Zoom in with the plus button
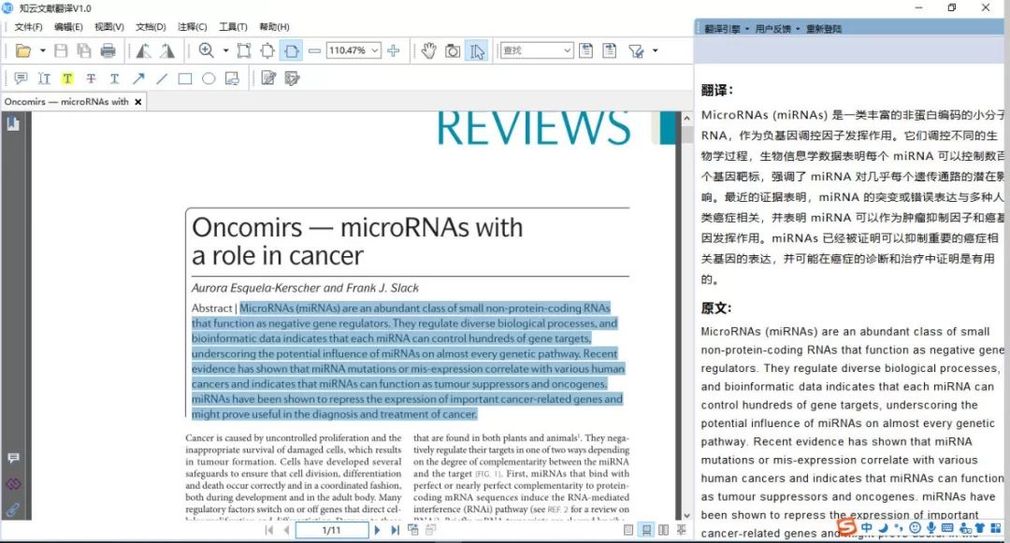 (x=394, y=50)
